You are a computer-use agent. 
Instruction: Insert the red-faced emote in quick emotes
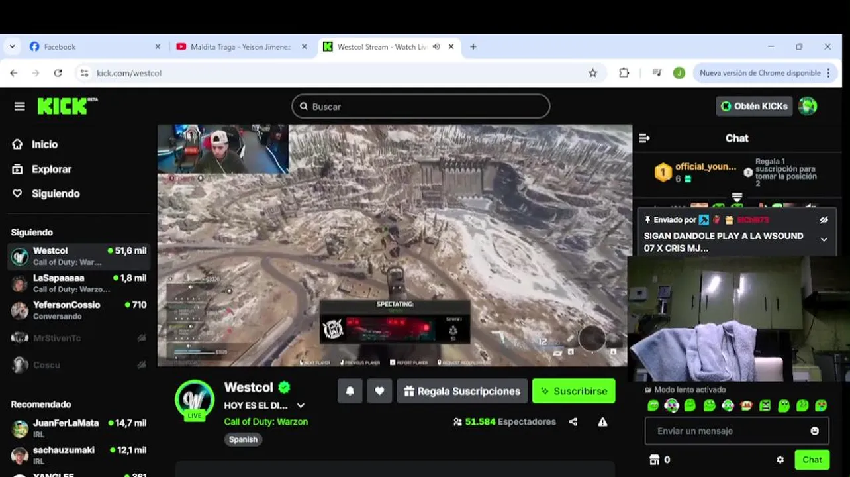pyautogui.click(x=746, y=405)
